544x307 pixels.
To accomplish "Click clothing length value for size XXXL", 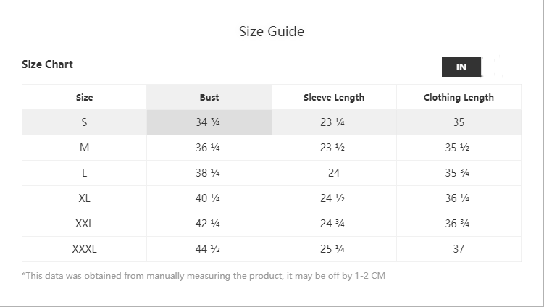I will 459,249.
